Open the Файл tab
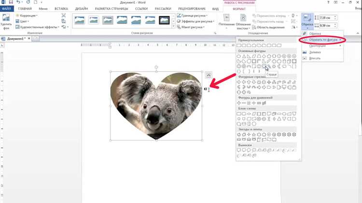Viewport: 362px width, 203px height. pyautogui.click(x=7, y=9)
